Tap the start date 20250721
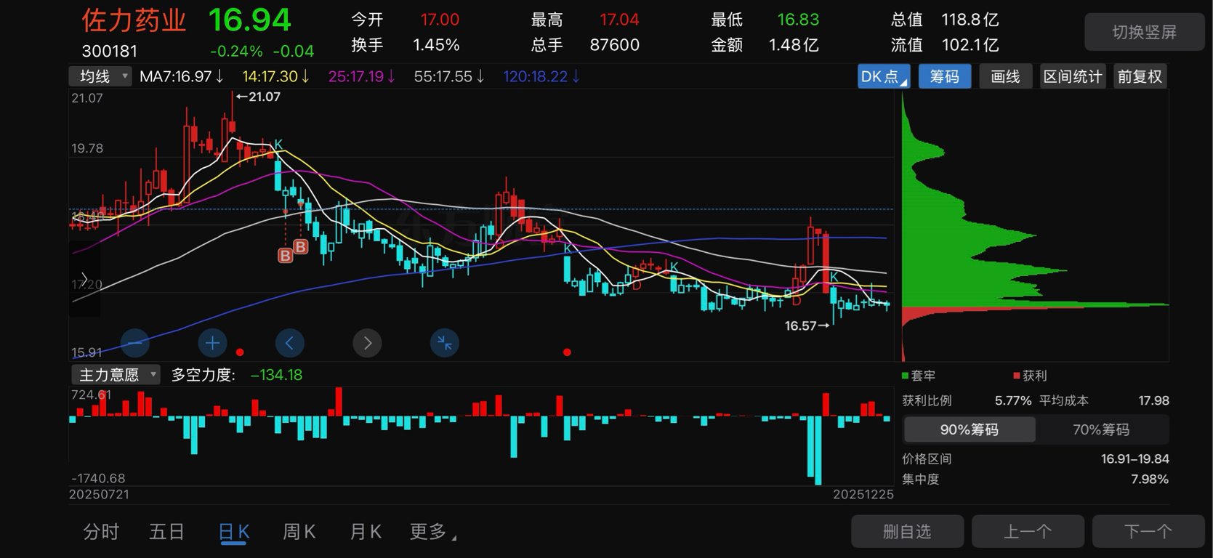This screenshot has width=1213, height=558. point(99,494)
